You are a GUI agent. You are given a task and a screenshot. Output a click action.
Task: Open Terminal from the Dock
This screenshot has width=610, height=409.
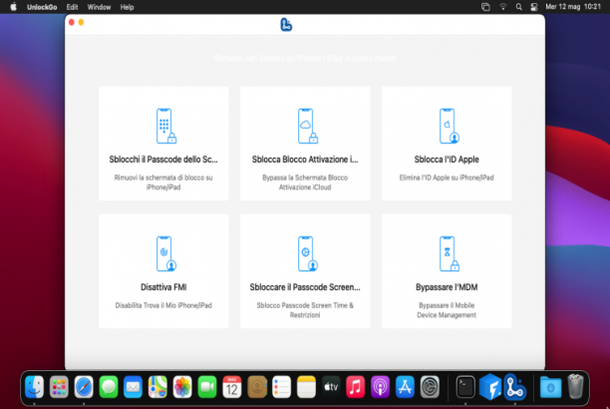465,387
